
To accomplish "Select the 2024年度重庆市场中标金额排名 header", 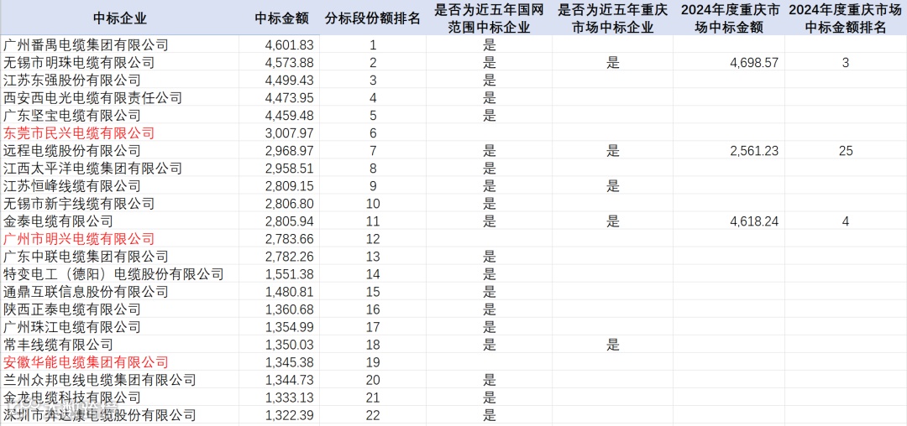I will click(846, 18).
